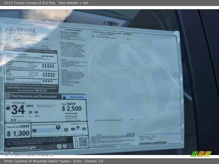This screenshot has width=219, height=164.
Task: Click the Side Crash Rear seat stars
Action: (x=49, y=76)
